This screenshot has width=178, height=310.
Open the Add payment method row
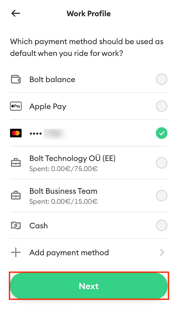pyautogui.click(x=69, y=252)
